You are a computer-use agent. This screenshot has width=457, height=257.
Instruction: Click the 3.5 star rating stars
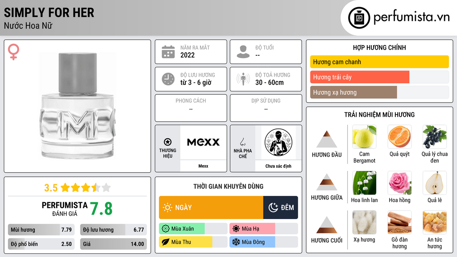click(86, 187)
